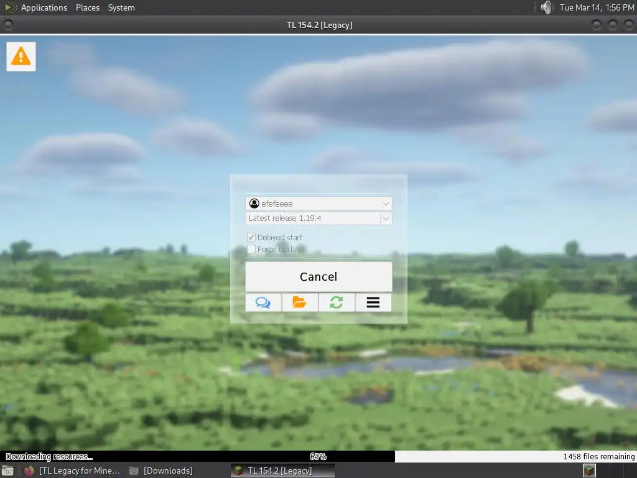Screen dimensions: 637x478
Task: Refresh versions with the green arrows button
Action: 337,302
